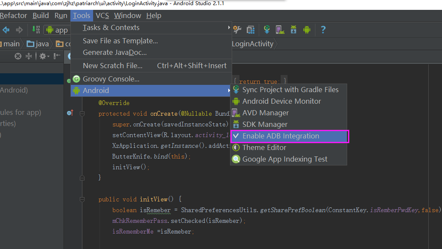Expand the Tasks & Contexts submenu
The image size is (442, 249).
[x=151, y=27]
